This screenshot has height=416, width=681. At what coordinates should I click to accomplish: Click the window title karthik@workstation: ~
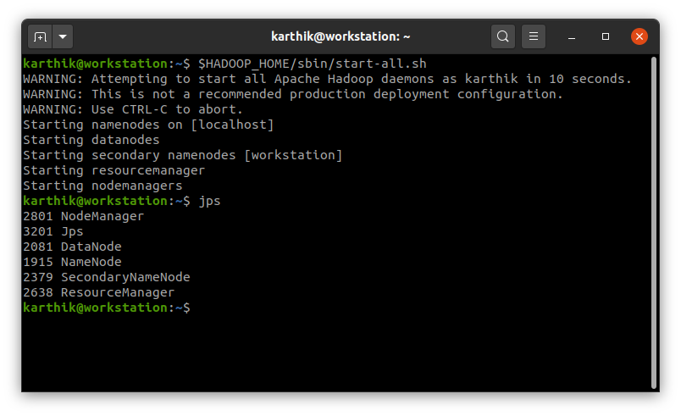click(340, 36)
